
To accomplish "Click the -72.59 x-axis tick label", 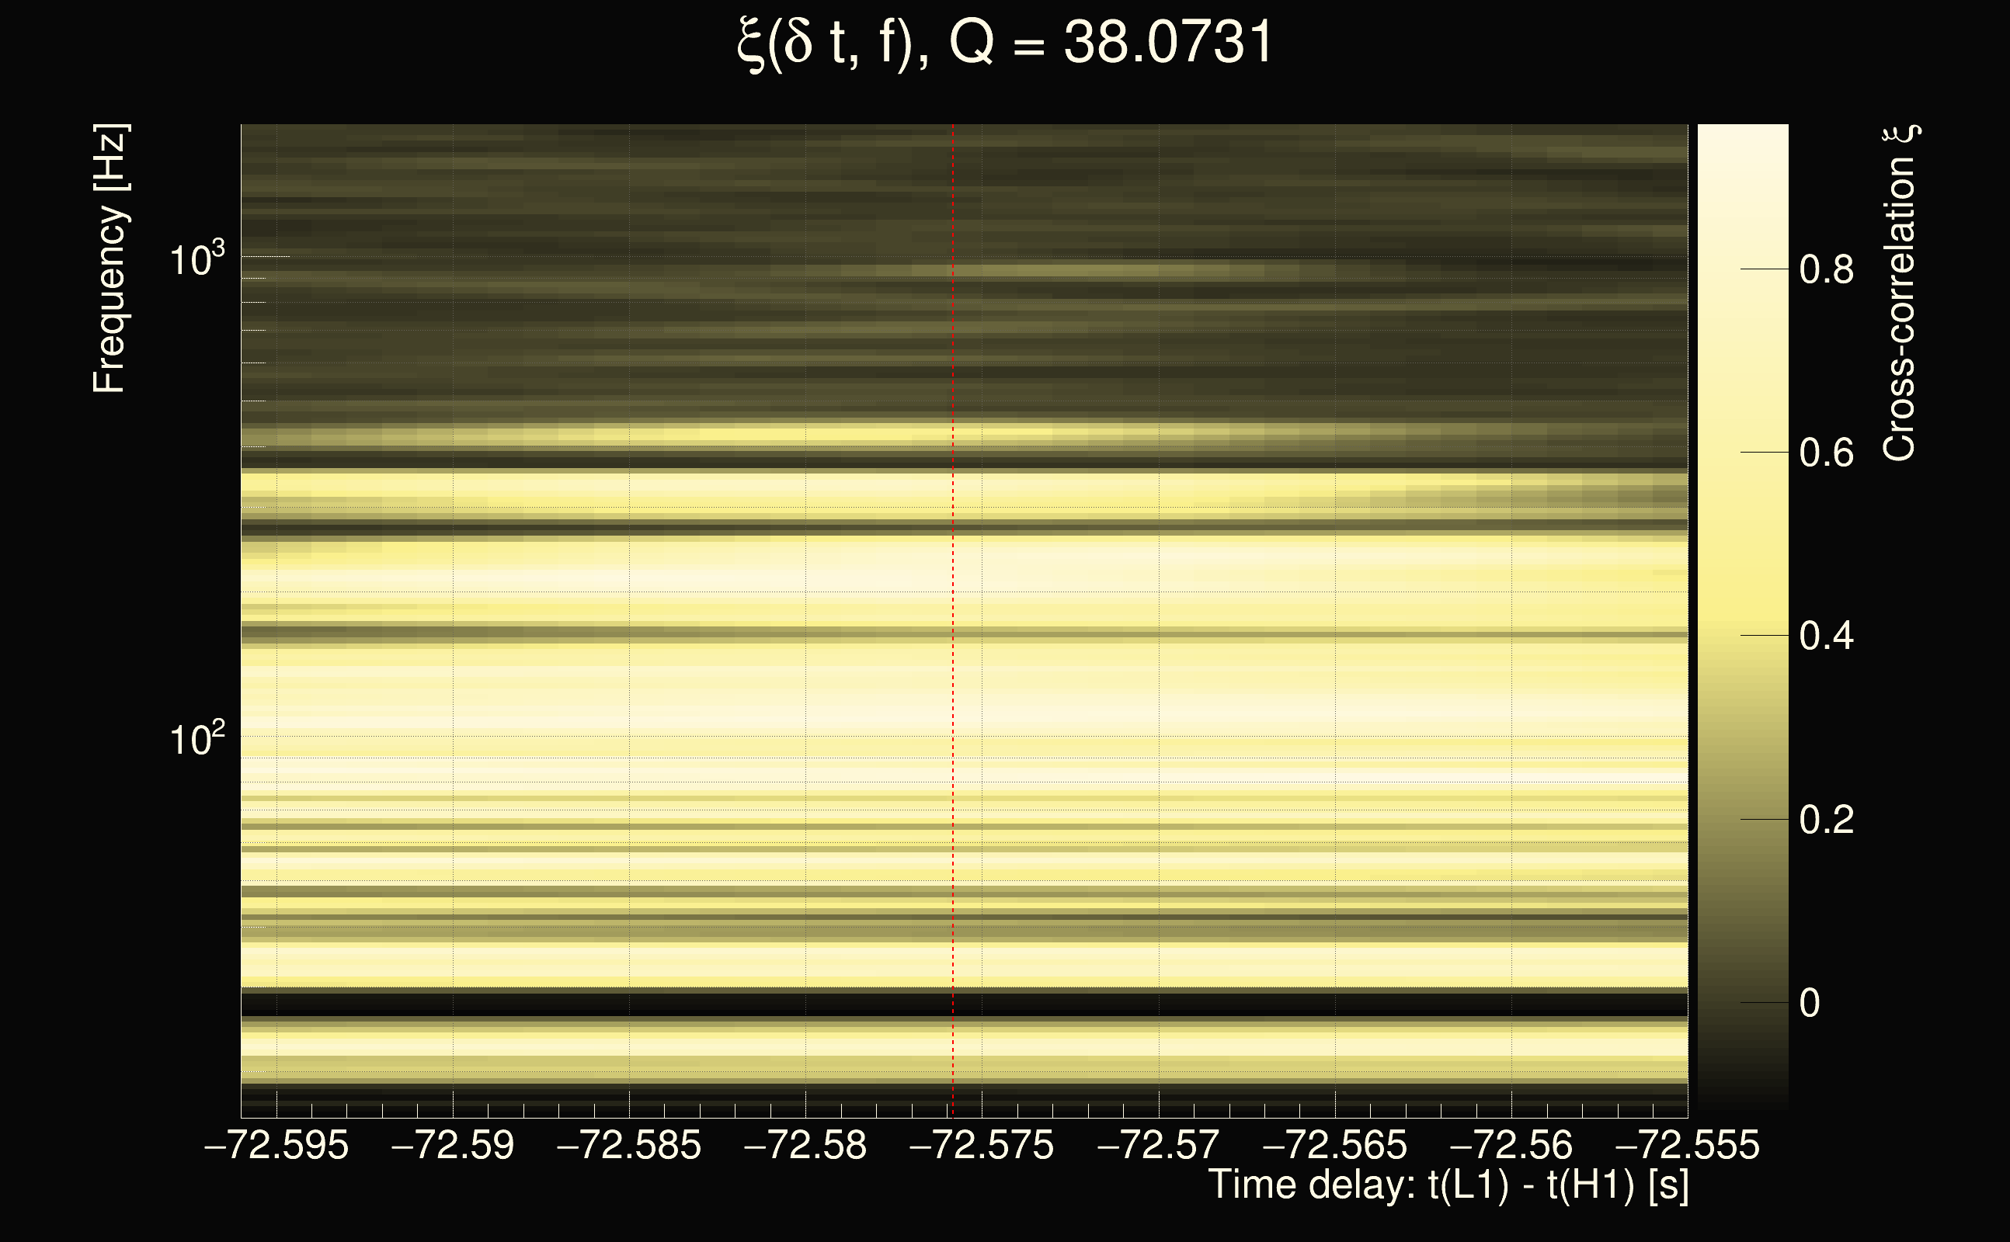I will [x=453, y=1145].
